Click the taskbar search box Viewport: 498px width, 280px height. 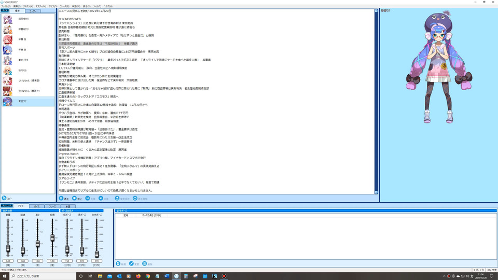click(x=43, y=276)
